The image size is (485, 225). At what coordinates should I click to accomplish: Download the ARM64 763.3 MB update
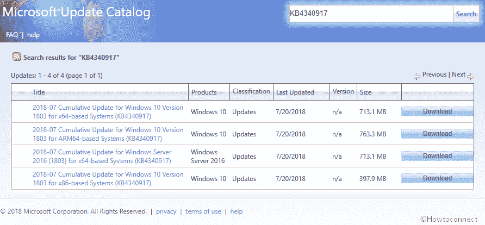(437, 134)
